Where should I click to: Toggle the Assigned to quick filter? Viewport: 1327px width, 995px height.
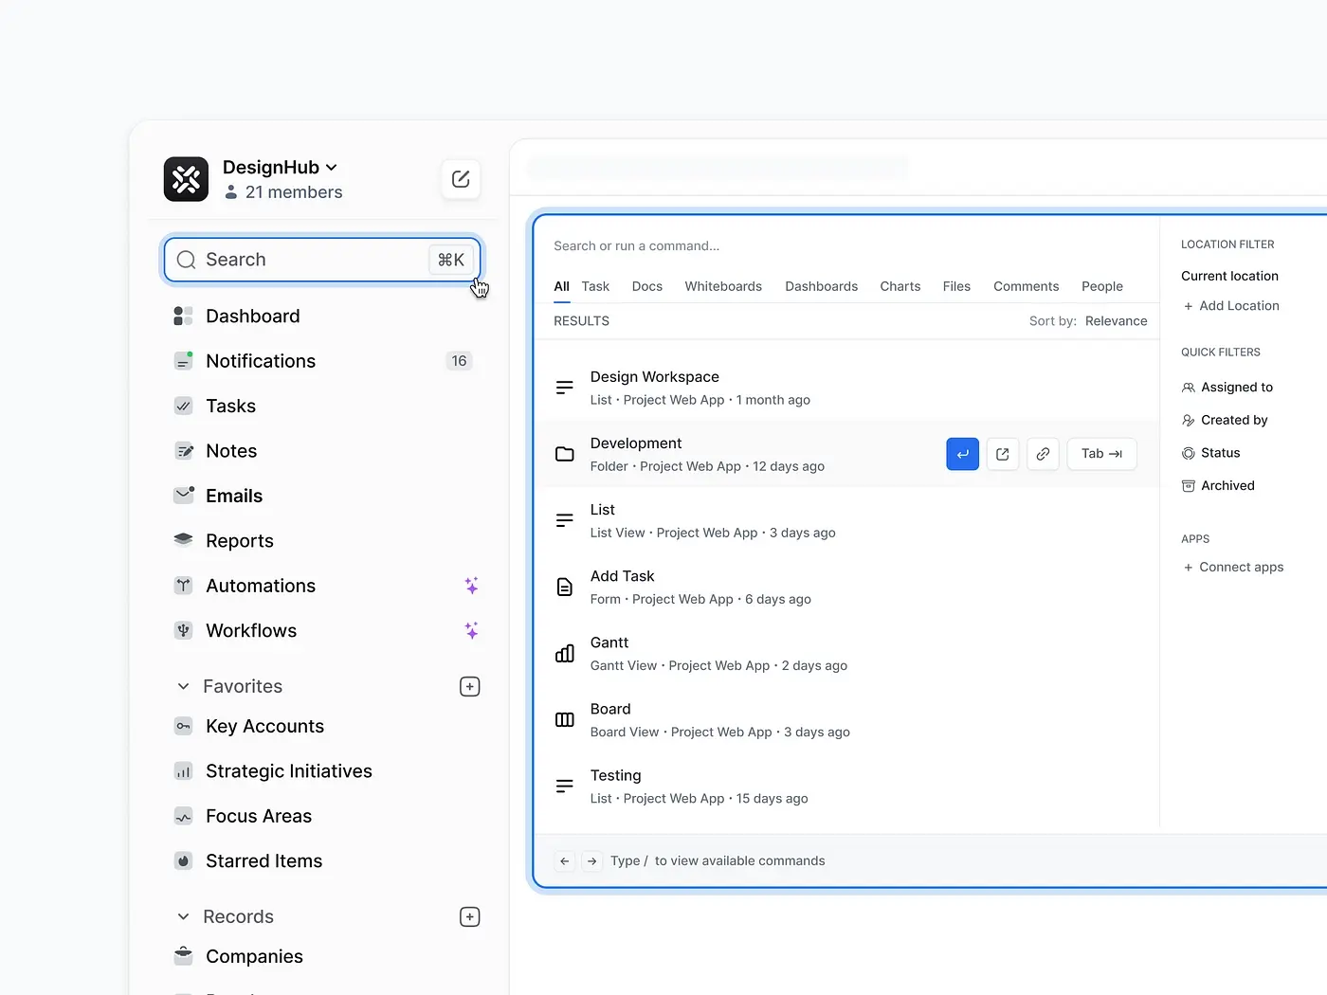pyautogui.click(x=1236, y=387)
